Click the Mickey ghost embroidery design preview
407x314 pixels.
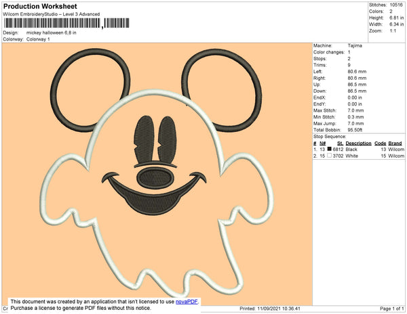pyautogui.click(x=157, y=174)
